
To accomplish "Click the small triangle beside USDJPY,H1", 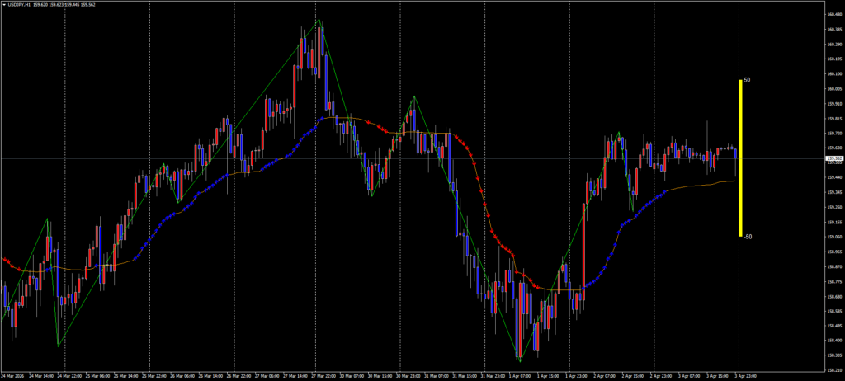I will [x=3, y=3].
